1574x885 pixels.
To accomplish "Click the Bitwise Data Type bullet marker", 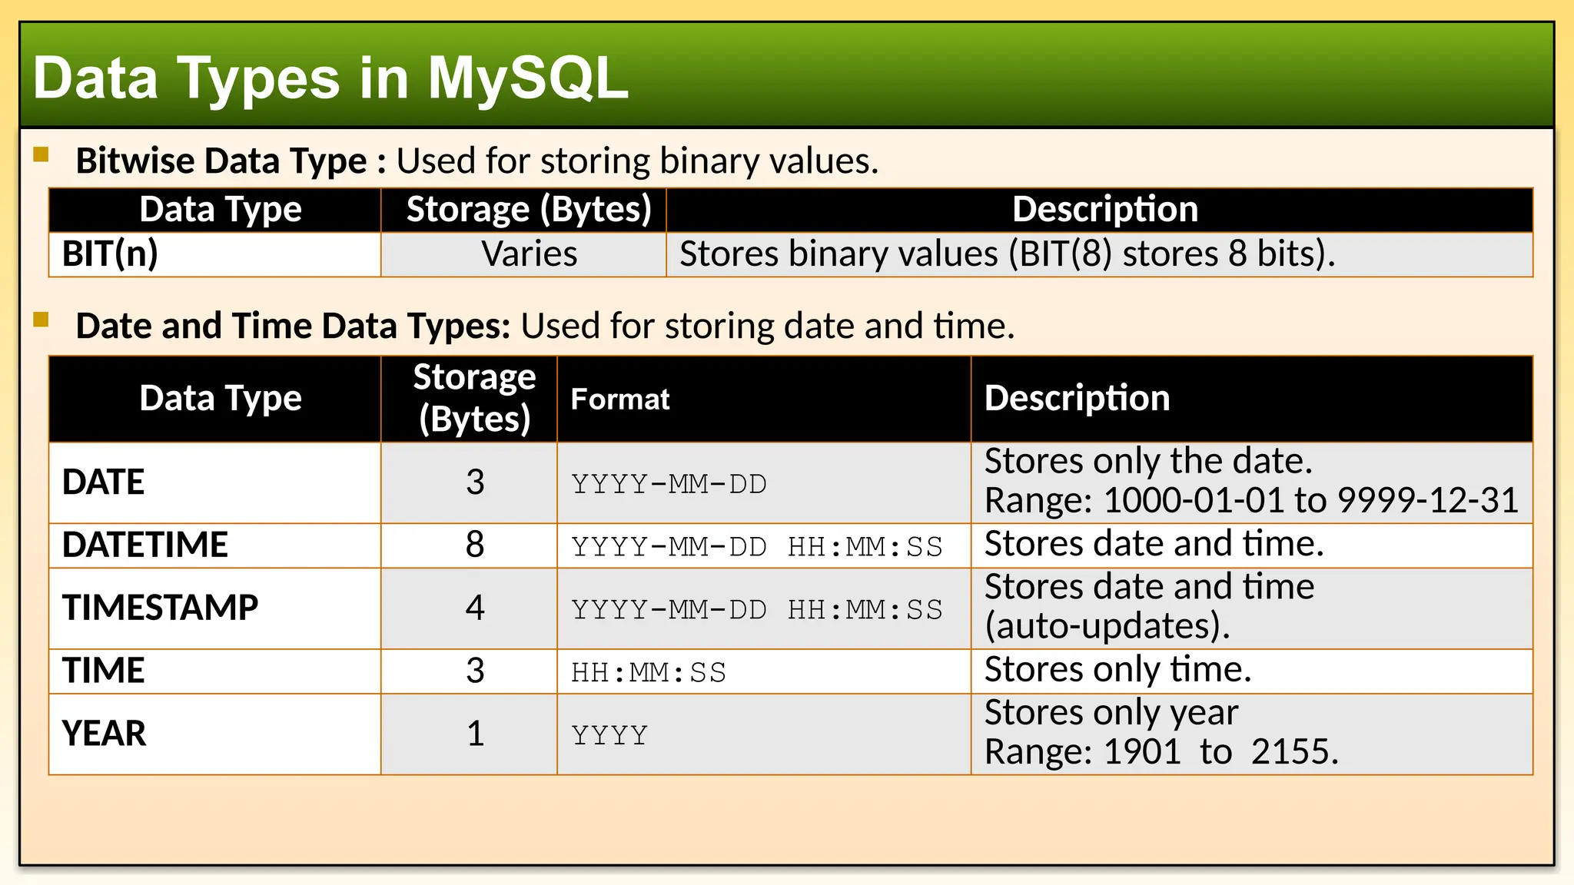I will point(42,156).
